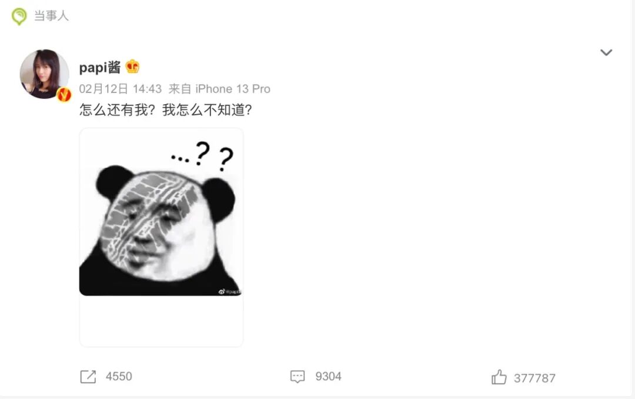Click the comment count 9304
Image resolution: width=635 pixels, height=399 pixels.
(328, 376)
